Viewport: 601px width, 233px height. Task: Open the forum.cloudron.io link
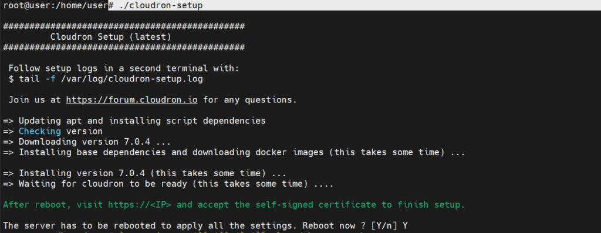(132, 100)
